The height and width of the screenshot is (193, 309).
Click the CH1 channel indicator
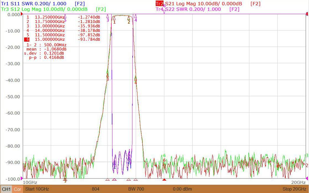tap(6, 189)
